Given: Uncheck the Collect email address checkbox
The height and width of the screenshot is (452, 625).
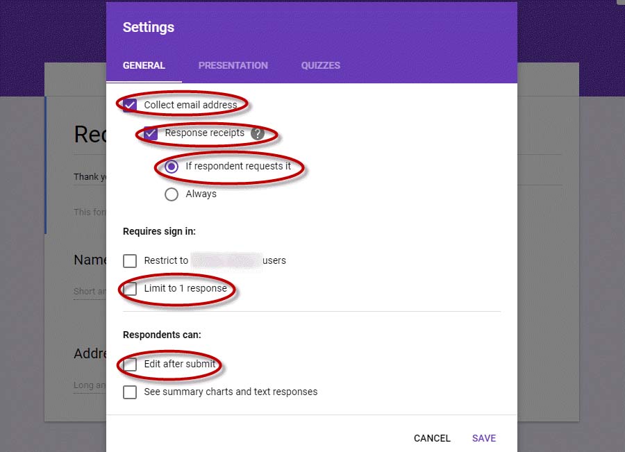Looking at the screenshot, I should coord(130,106).
